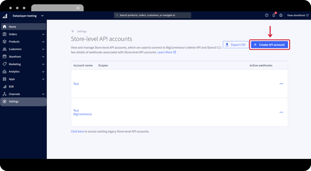The width and height of the screenshot is (311, 171).
Task: Click the Active webhooks column header
Action: [261, 66]
